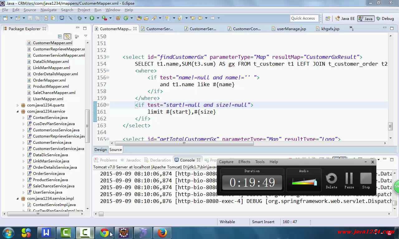This screenshot has height=239, width=399.
Task: Open Microsoft Word from the taskbar
Action: tap(46, 232)
